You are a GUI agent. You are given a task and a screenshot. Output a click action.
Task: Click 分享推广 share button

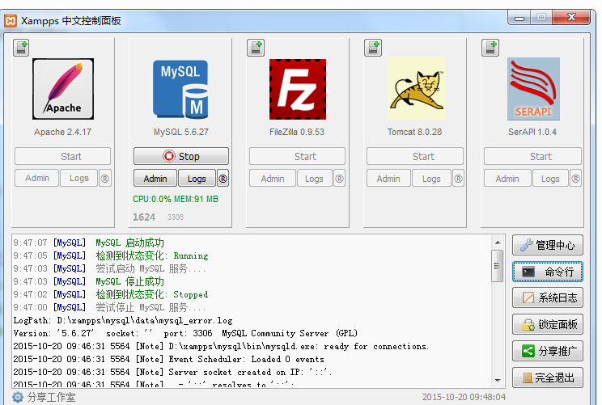548,351
